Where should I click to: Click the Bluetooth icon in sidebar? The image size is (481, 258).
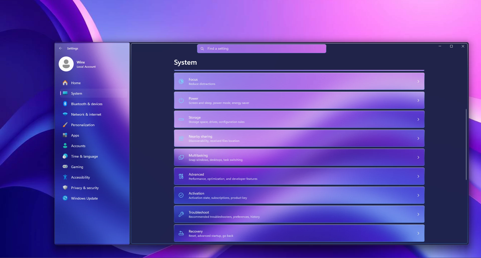pos(65,104)
